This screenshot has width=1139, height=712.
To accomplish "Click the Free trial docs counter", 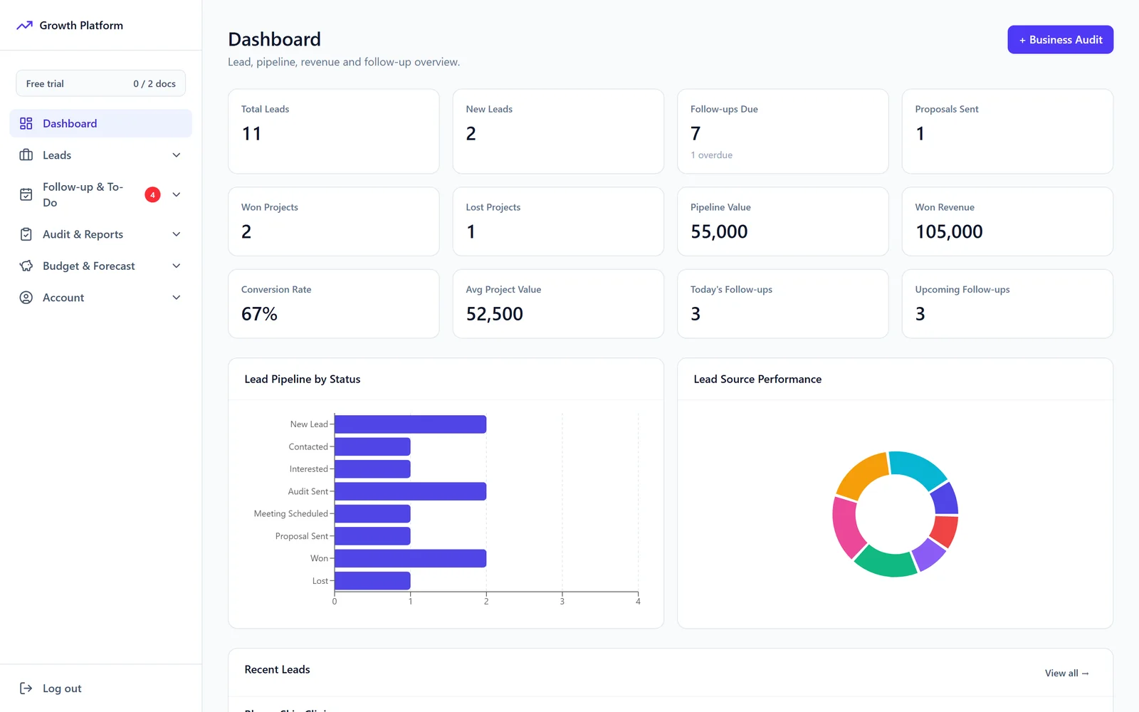I will point(101,83).
